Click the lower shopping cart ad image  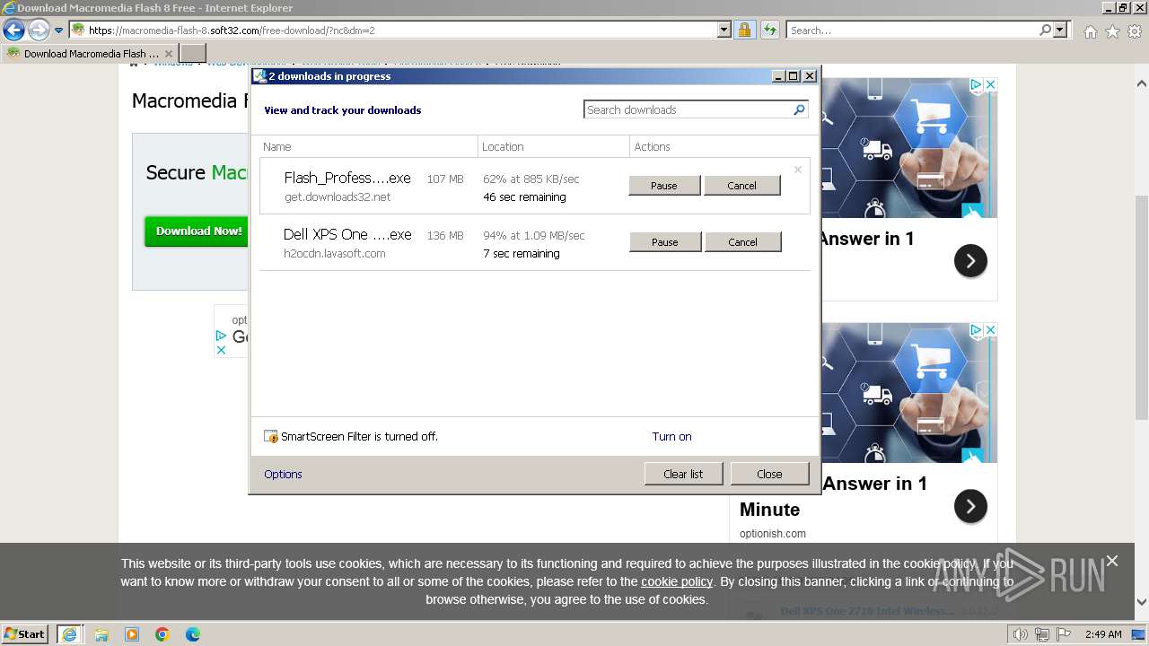pos(908,393)
